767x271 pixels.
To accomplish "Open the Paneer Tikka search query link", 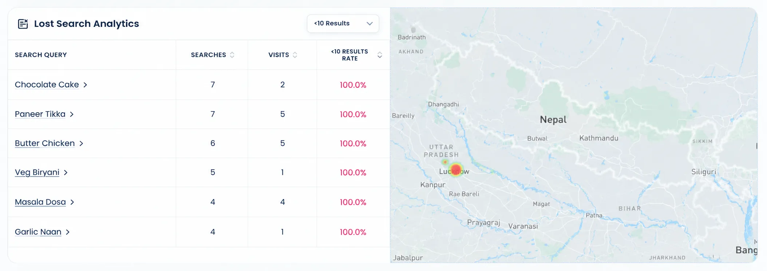I will click(40, 114).
